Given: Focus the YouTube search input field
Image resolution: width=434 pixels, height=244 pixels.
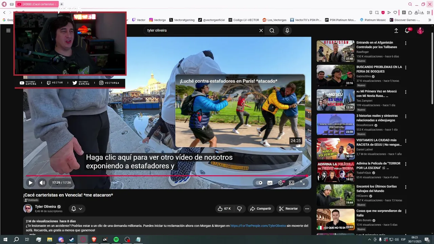Looking at the screenshot, I should pos(202,30).
